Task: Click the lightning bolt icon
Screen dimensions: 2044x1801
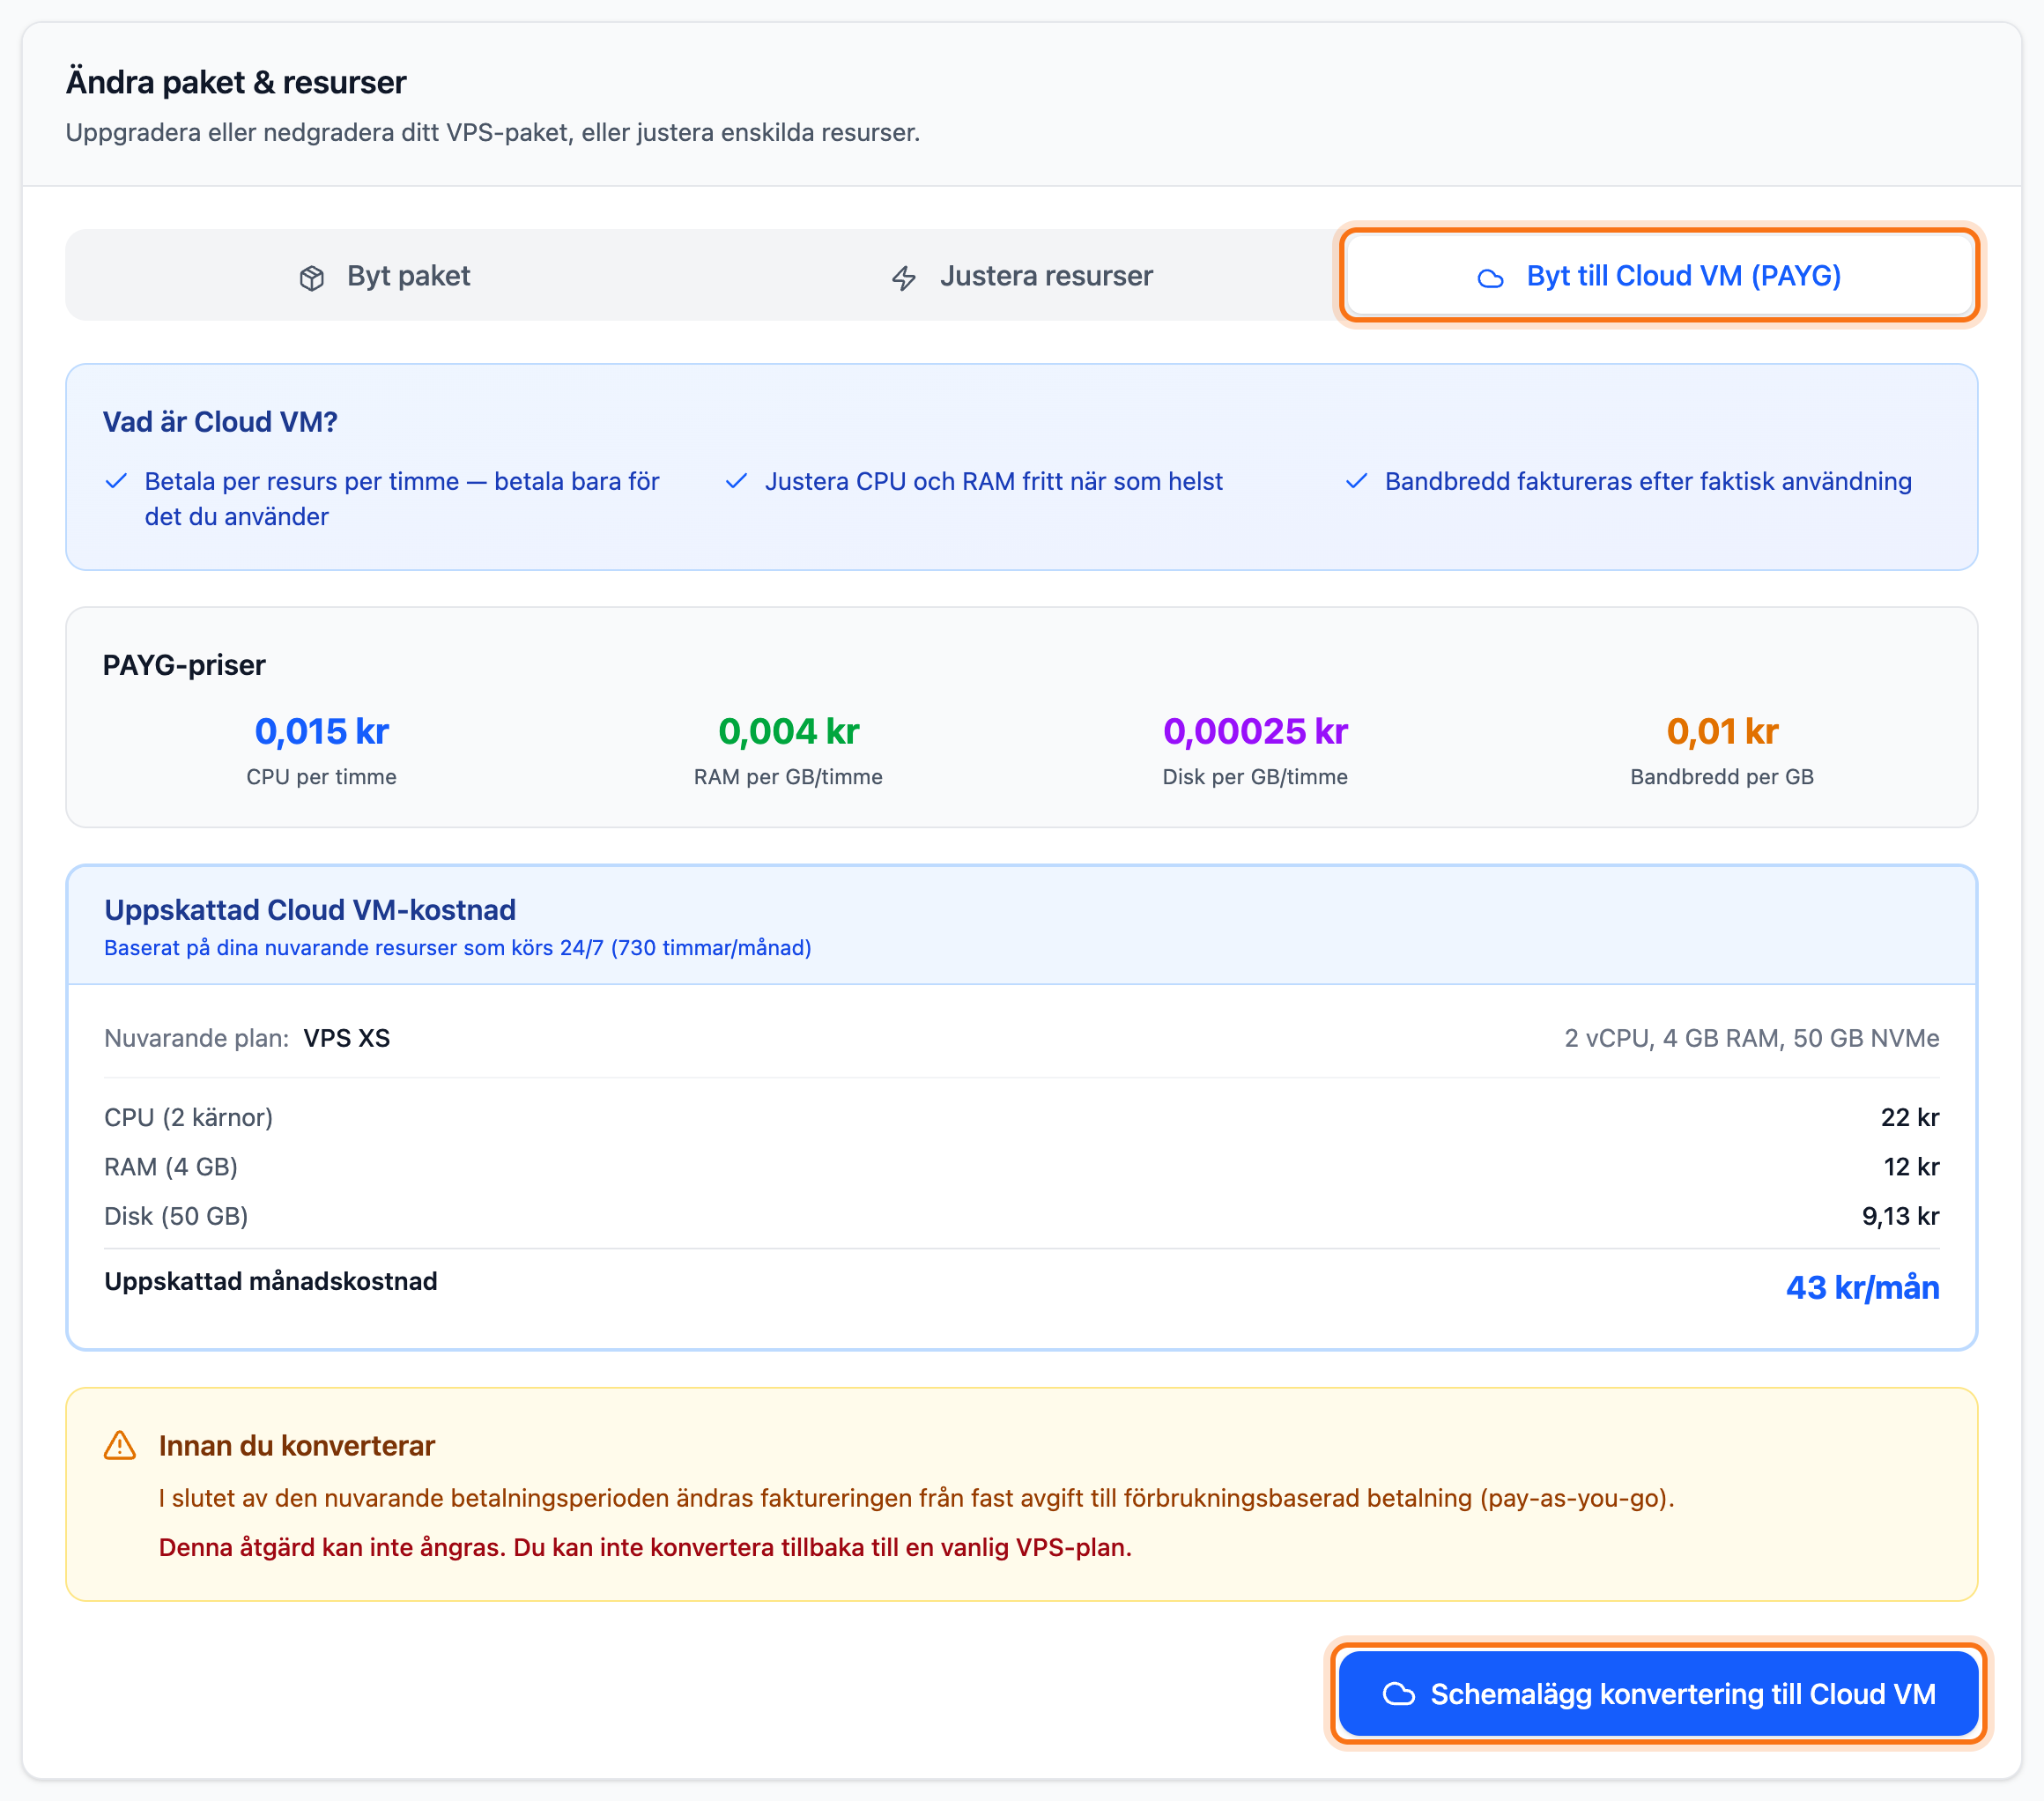Action: pyautogui.click(x=904, y=278)
